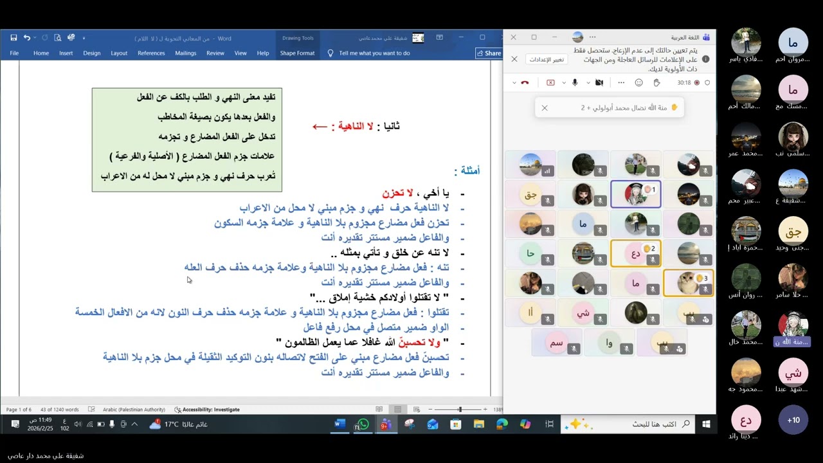Viewport: 823px width, 463px height.
Task: Expand the leave call options chevron
Action: [x=514, y=82]
